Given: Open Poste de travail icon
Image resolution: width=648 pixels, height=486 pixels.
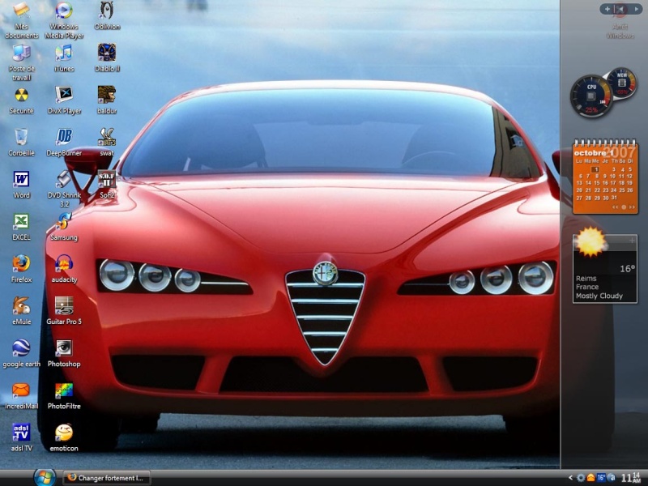Looking at the screenshot, I should (22, 63).
